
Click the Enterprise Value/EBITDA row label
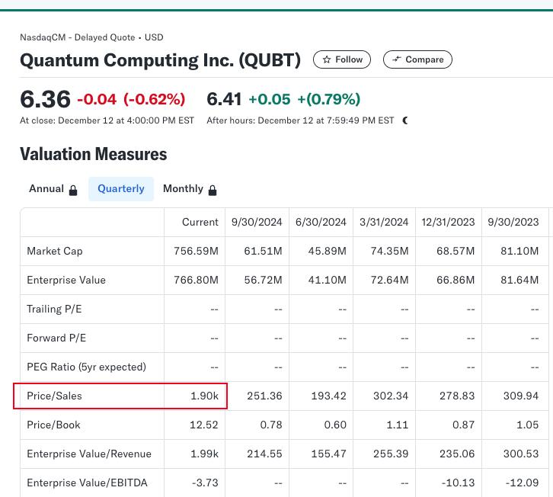click(x=87, y=483)
